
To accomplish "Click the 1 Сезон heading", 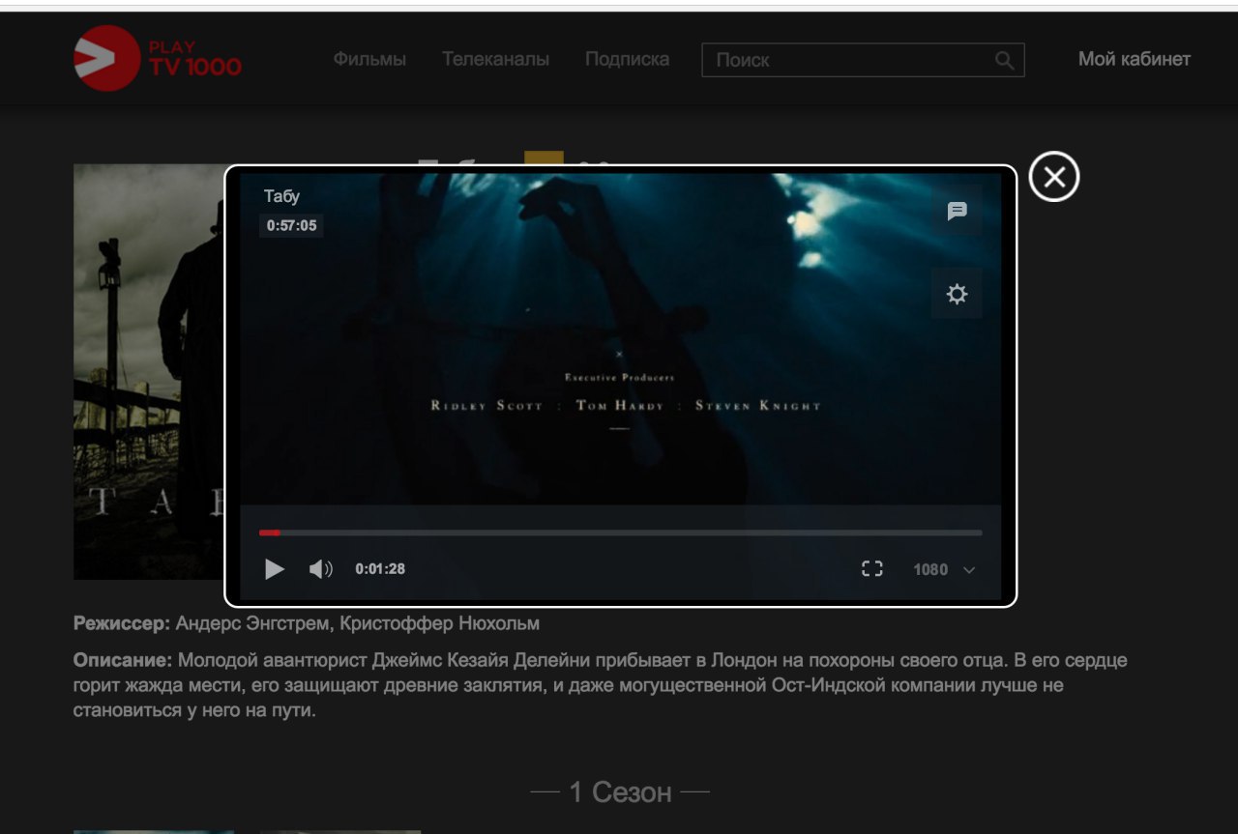I will click(x=620, y=792).
